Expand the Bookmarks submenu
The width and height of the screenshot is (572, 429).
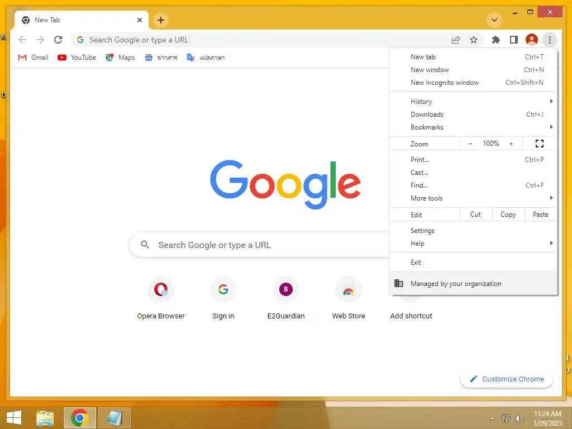point(473,127)
